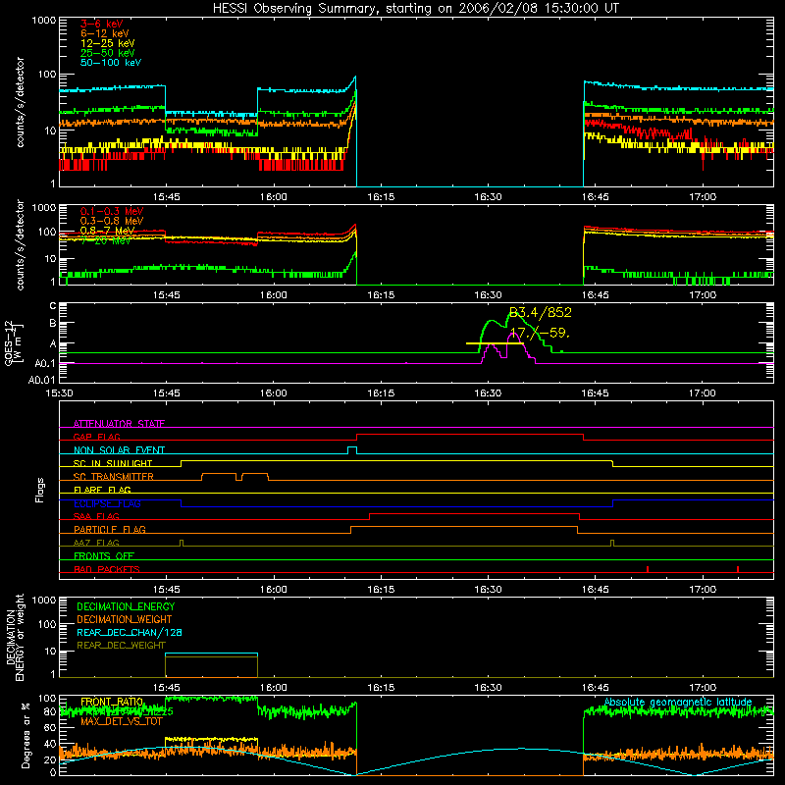Viewport: 785px width, 785px height.
Task: Click the DECIMATION ENERGY or weight axis title
Action: [15, 637]
